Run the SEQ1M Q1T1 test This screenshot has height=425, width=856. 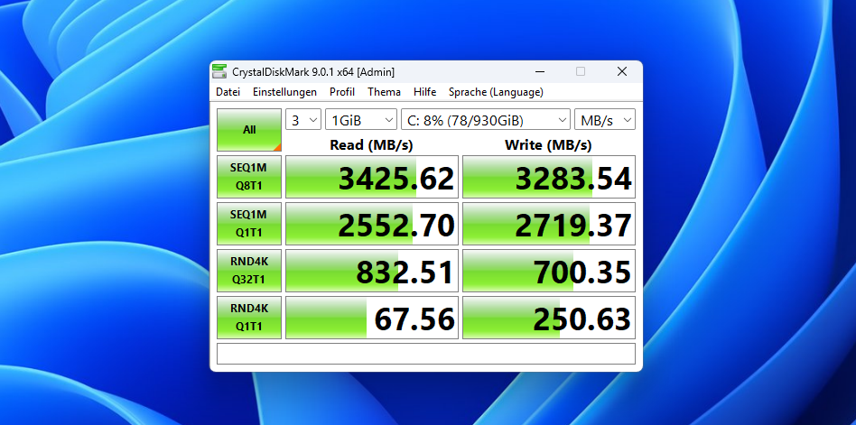[249, 224]
